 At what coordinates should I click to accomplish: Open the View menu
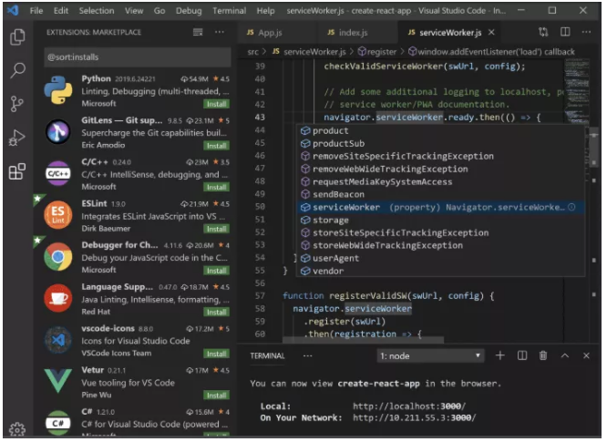click(134, 10)
